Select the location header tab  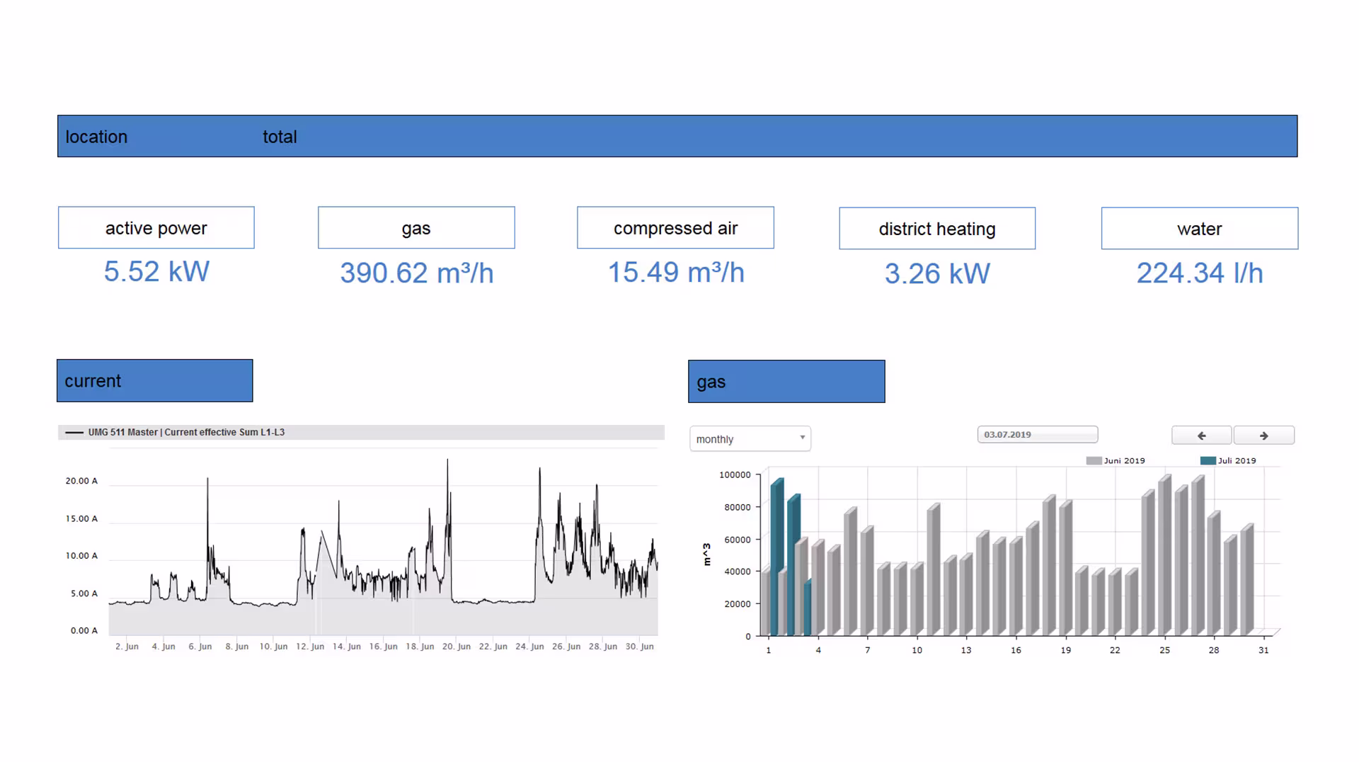[x=96, y=137]
